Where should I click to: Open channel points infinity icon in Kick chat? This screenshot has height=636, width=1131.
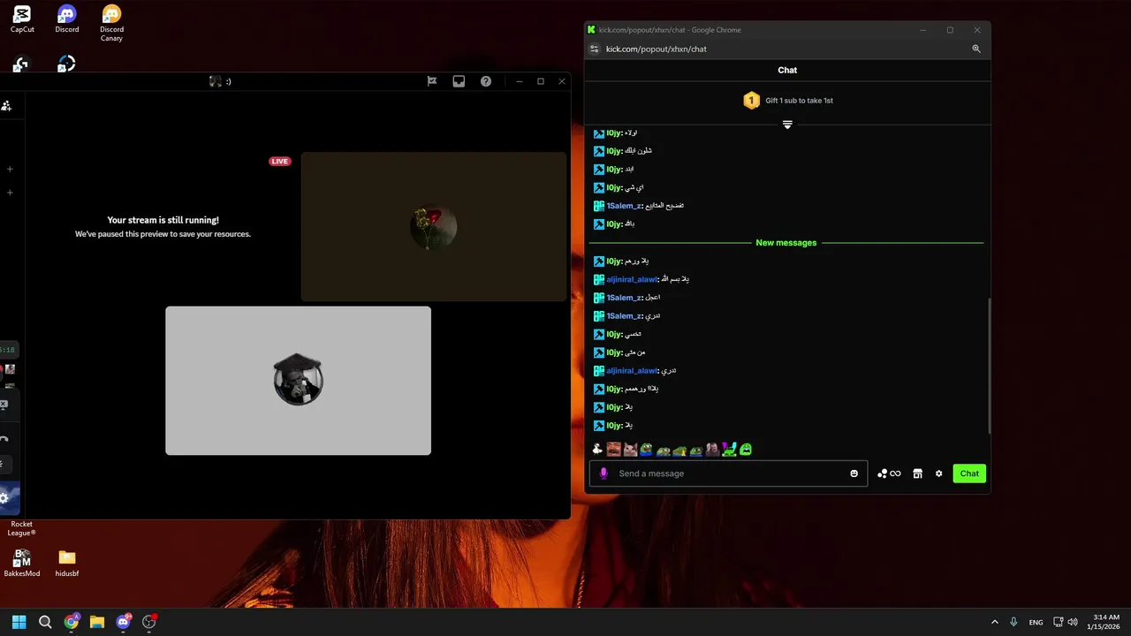point(889,473)
